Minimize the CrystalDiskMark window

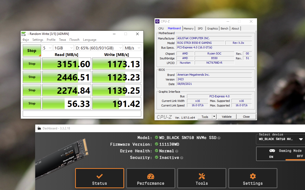114,34
